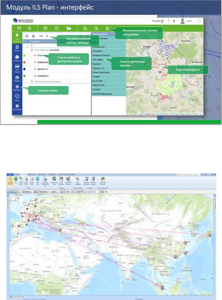Open Настройки gear in sidebar
Screen dimensions: 222x300
(x=17, y=107)
